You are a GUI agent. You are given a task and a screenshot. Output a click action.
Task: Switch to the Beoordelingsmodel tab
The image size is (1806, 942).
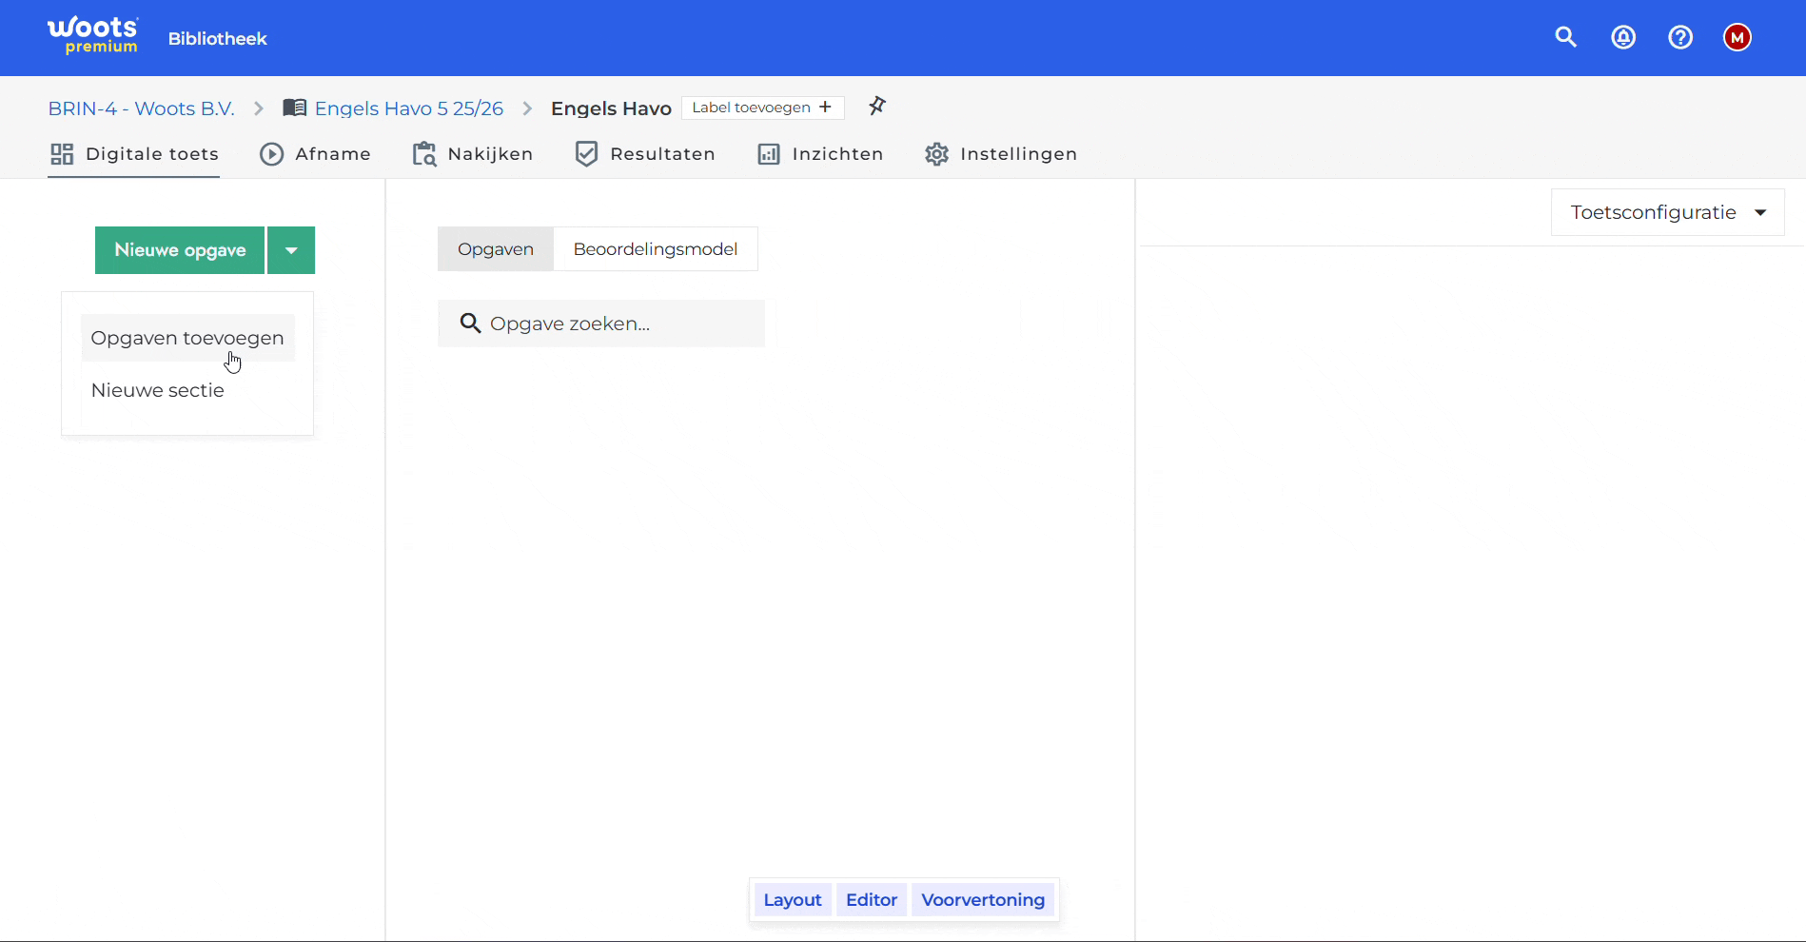pos(656,249)
